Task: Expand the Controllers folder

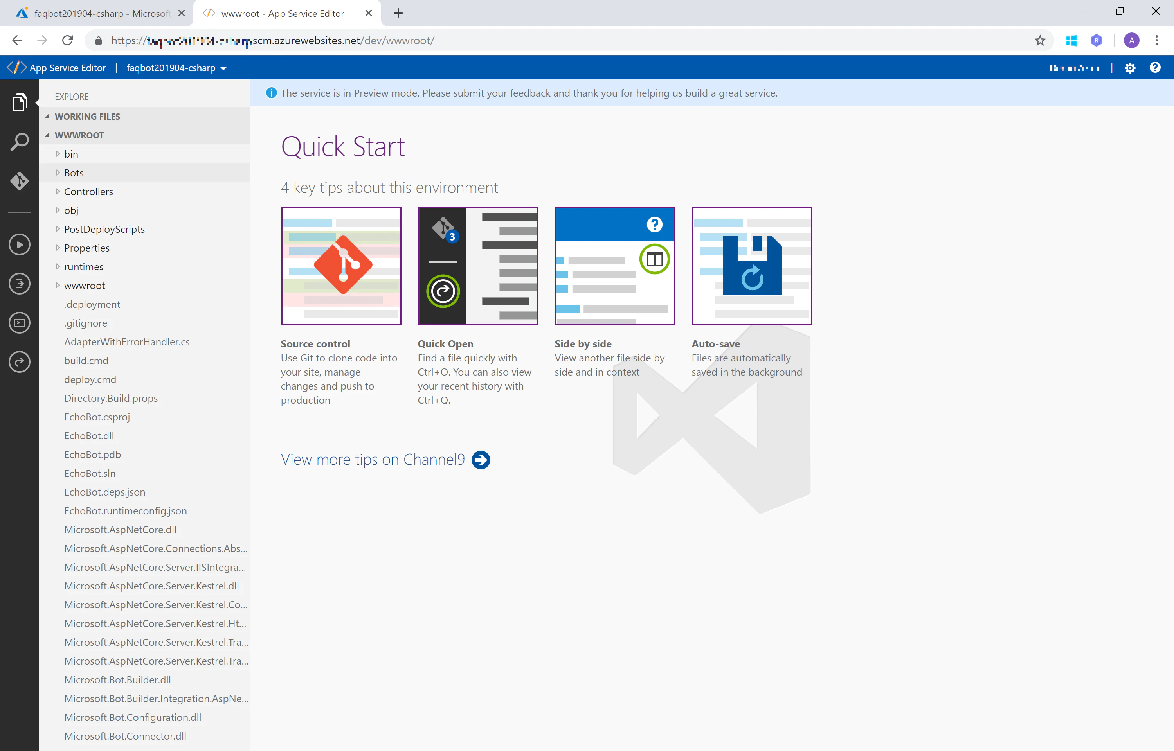Action: pyautogui.click(x=58, y=191)
